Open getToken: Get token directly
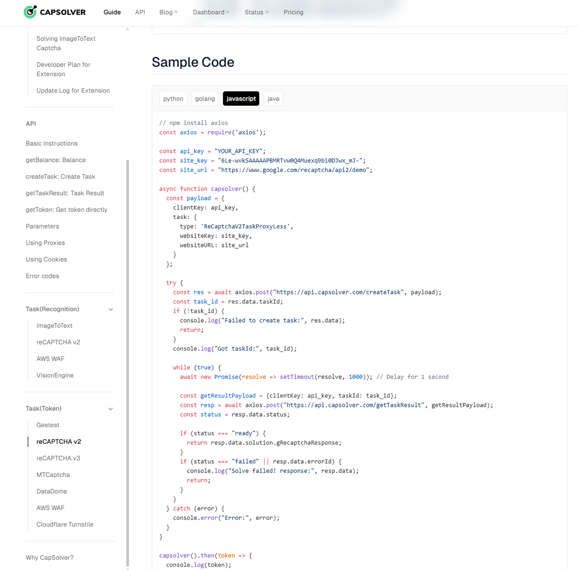The width and height of the screenshot is (579, 570). (66, 210)
